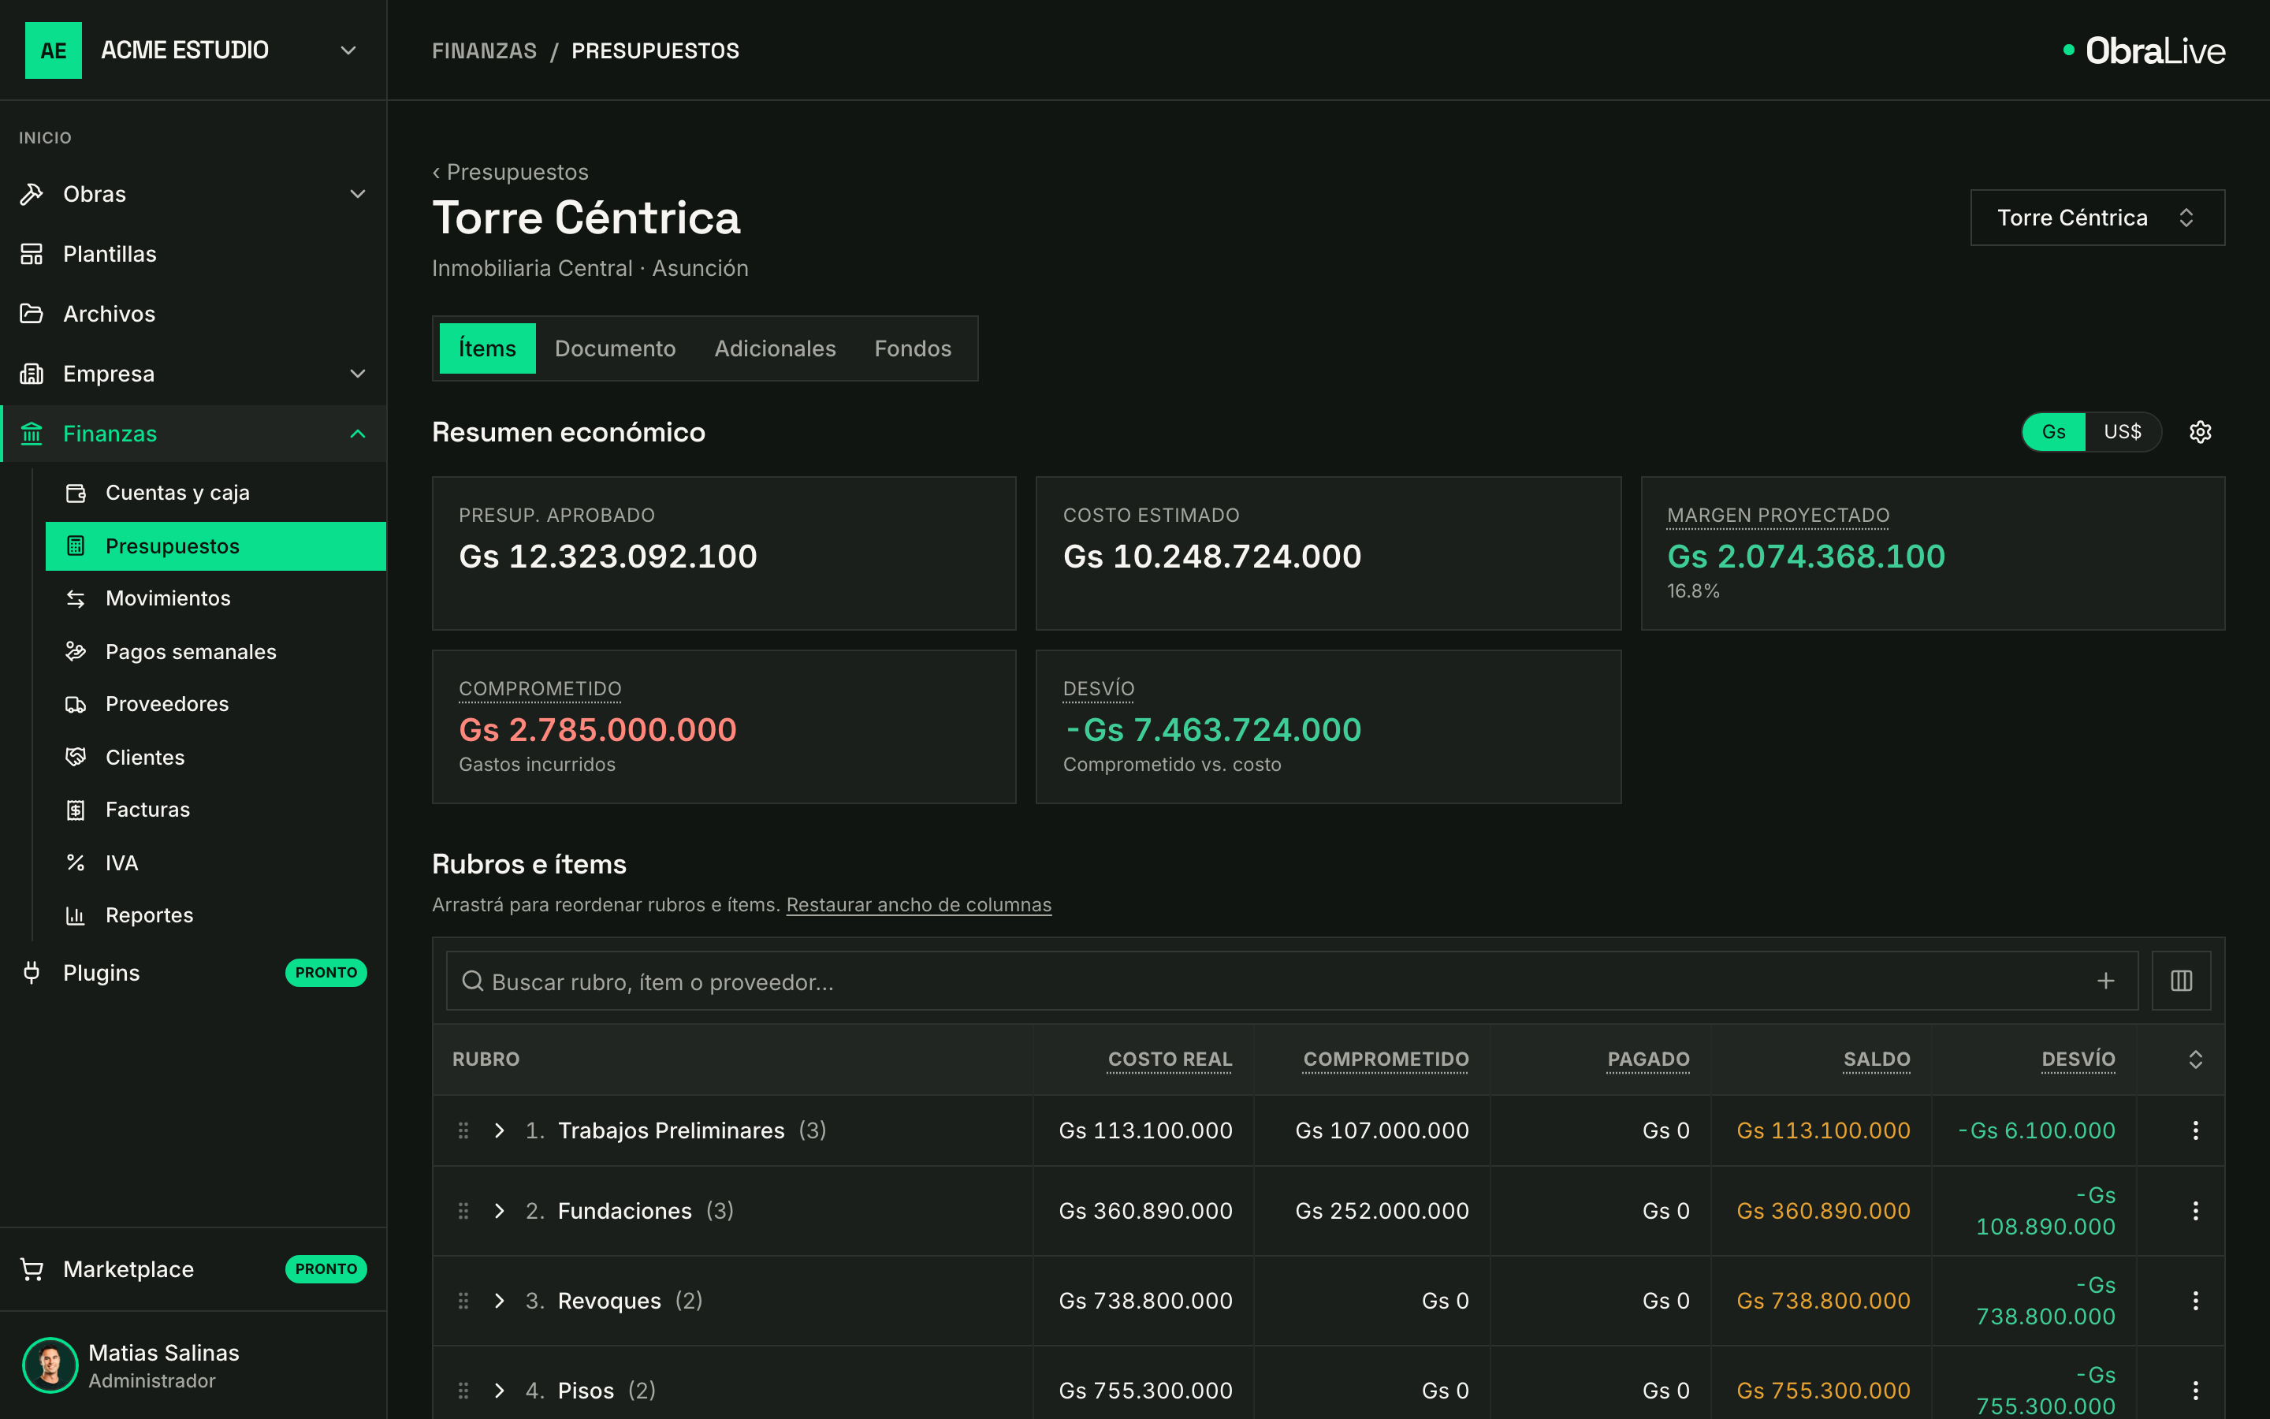The image size is (2270, 1419).
Task: Go to Clientes section
Action: [x=216, y=758]
